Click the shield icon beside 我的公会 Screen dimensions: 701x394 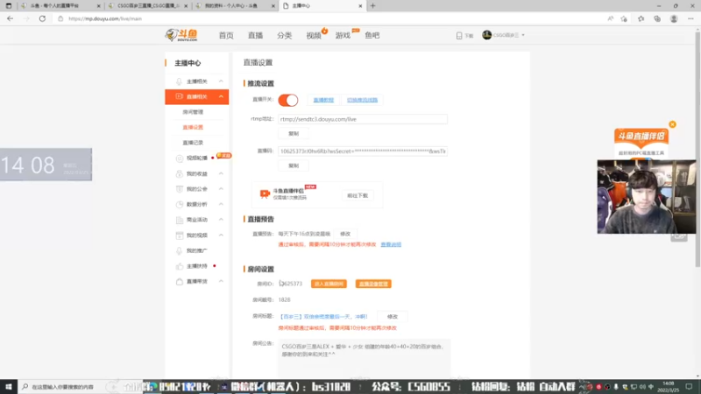coord(180,189)
